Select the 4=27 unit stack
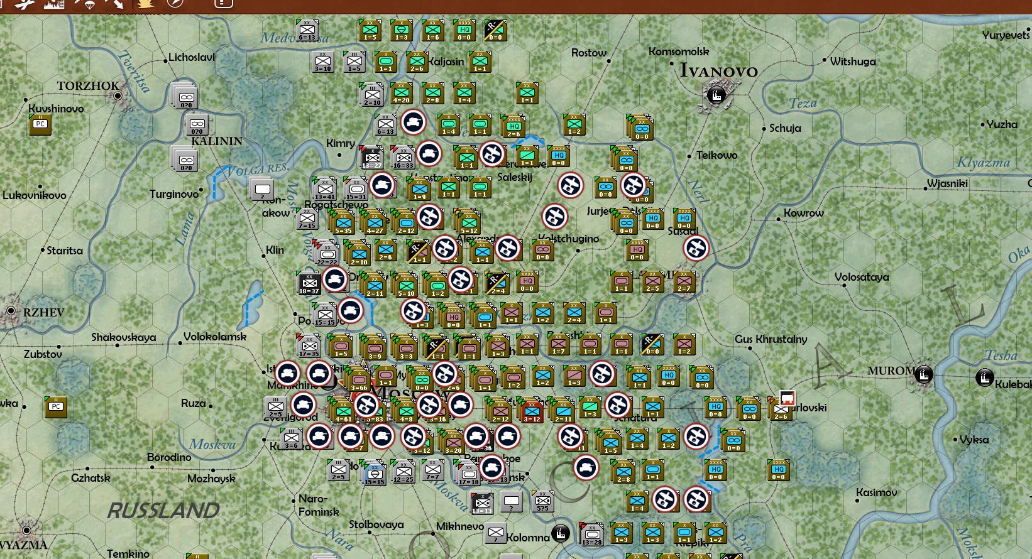The height and width of the screenshot is (559, 1032). [374, 221]
